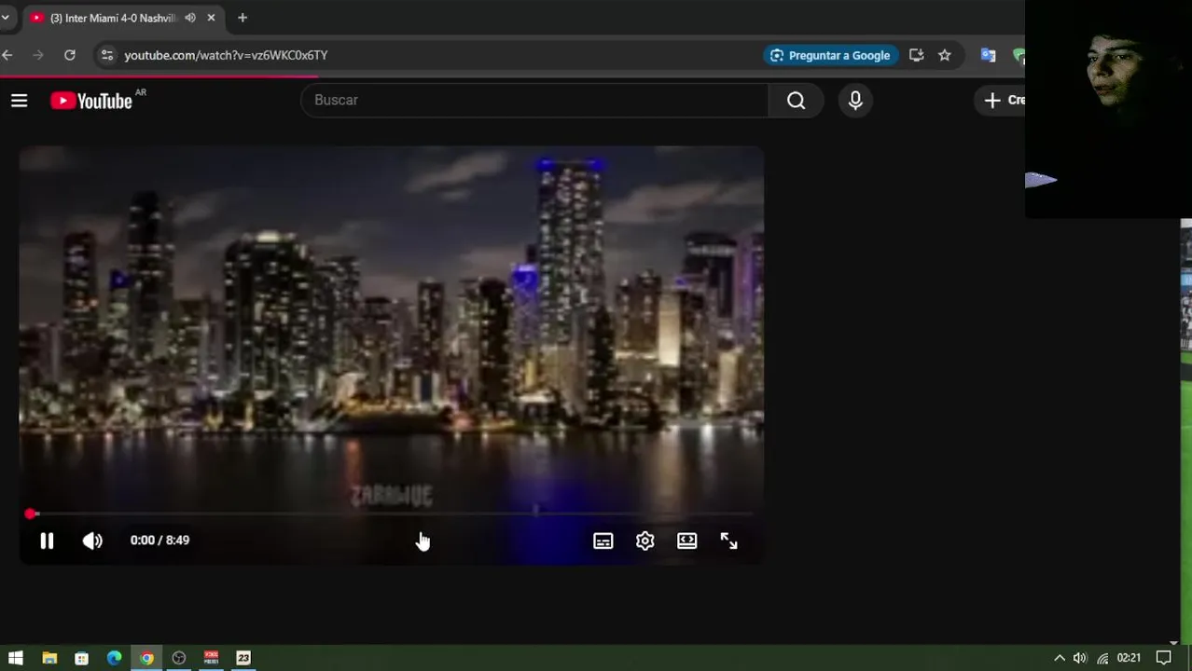Image resolution: width=1192 pixels, height=671 pixels.
Task: Open the system volume control
Action: click(x=1080, y=658)
